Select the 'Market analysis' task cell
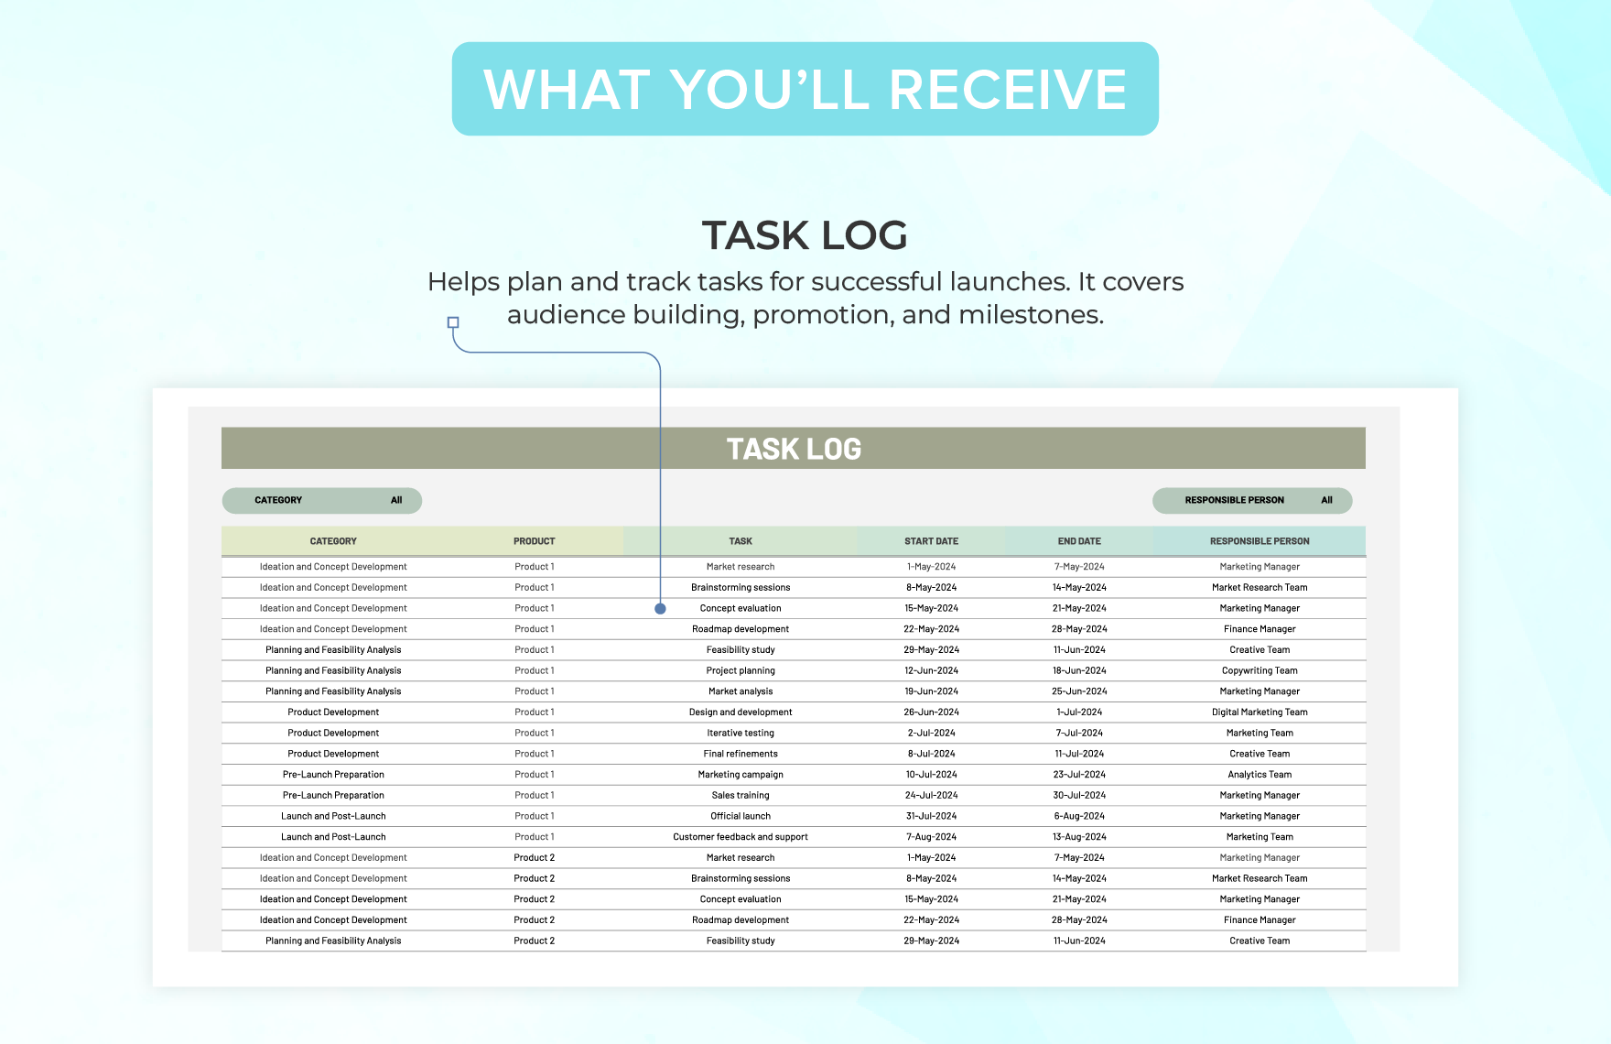The height and width of the screenshot is (1044, 1611). (741, 691)
